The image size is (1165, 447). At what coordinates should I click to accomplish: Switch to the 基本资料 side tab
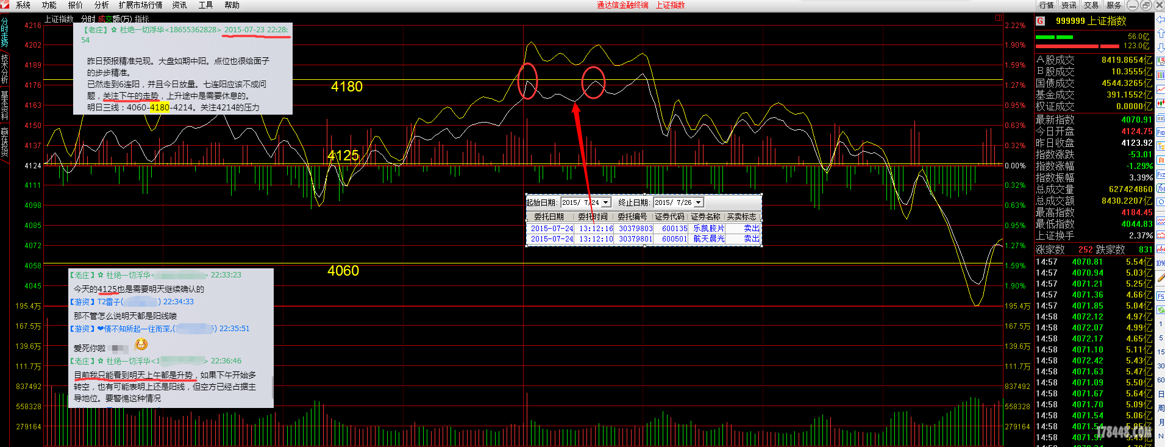point(4,105)
